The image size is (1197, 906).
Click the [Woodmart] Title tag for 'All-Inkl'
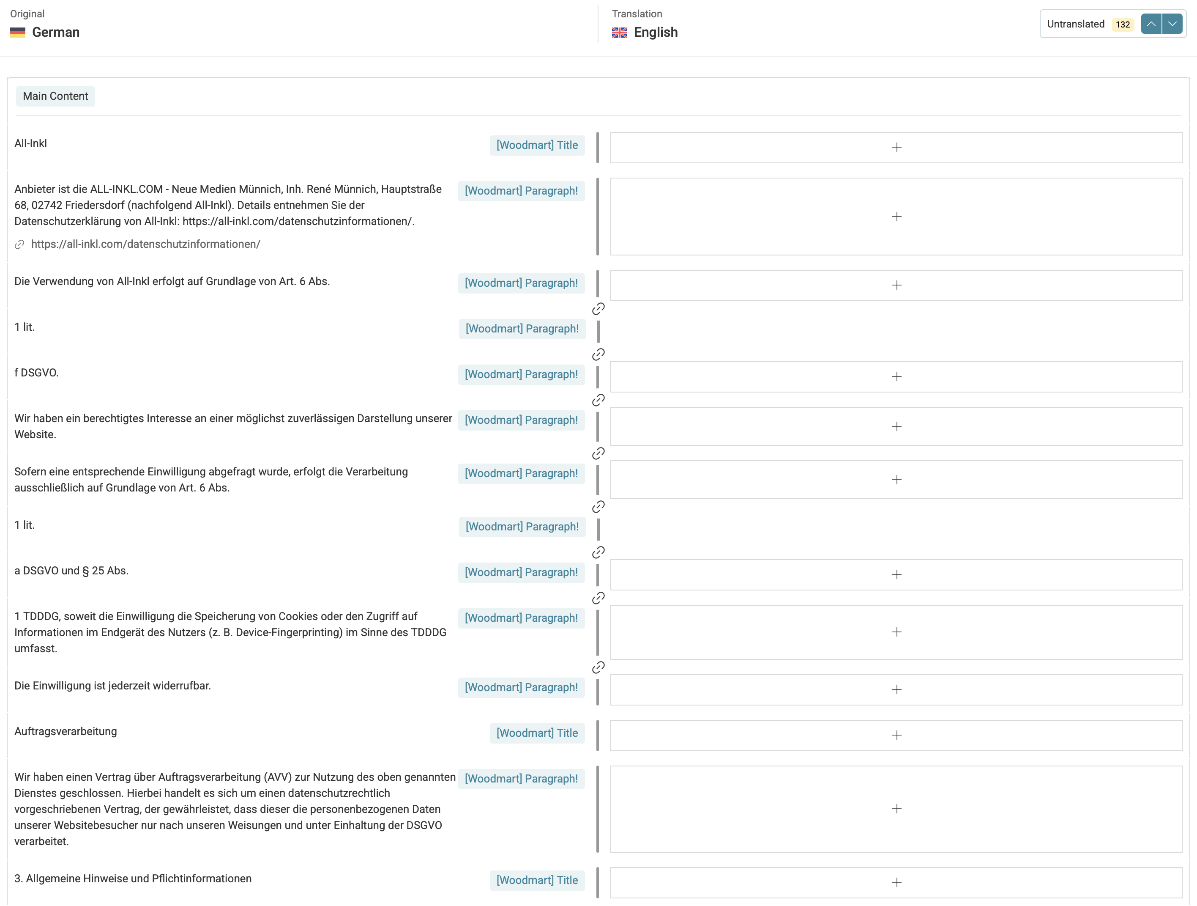[x=537, y=145]
